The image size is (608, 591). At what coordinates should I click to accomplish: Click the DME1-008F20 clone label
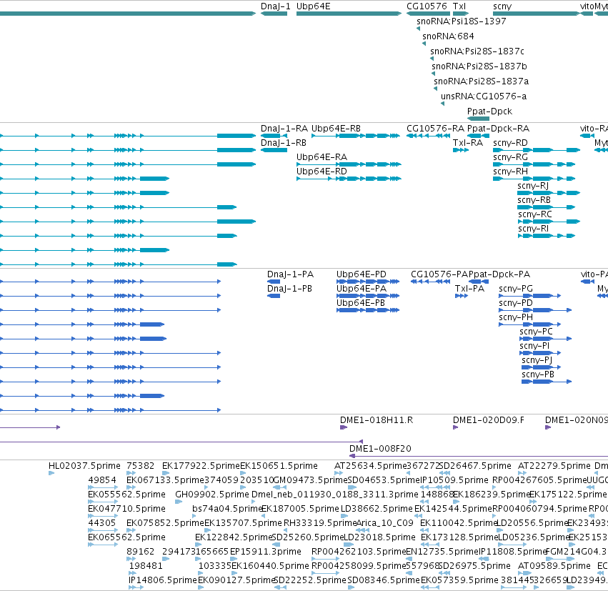(380, 449)
